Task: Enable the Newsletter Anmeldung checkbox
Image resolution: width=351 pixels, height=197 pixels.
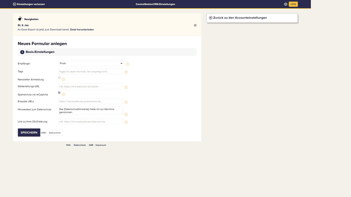Action: click(59, 78)
